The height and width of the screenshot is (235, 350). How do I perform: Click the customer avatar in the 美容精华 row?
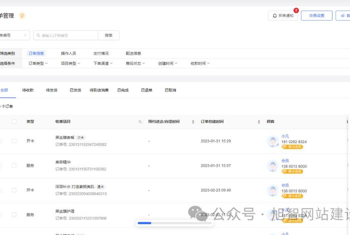(x=273, y=166)
